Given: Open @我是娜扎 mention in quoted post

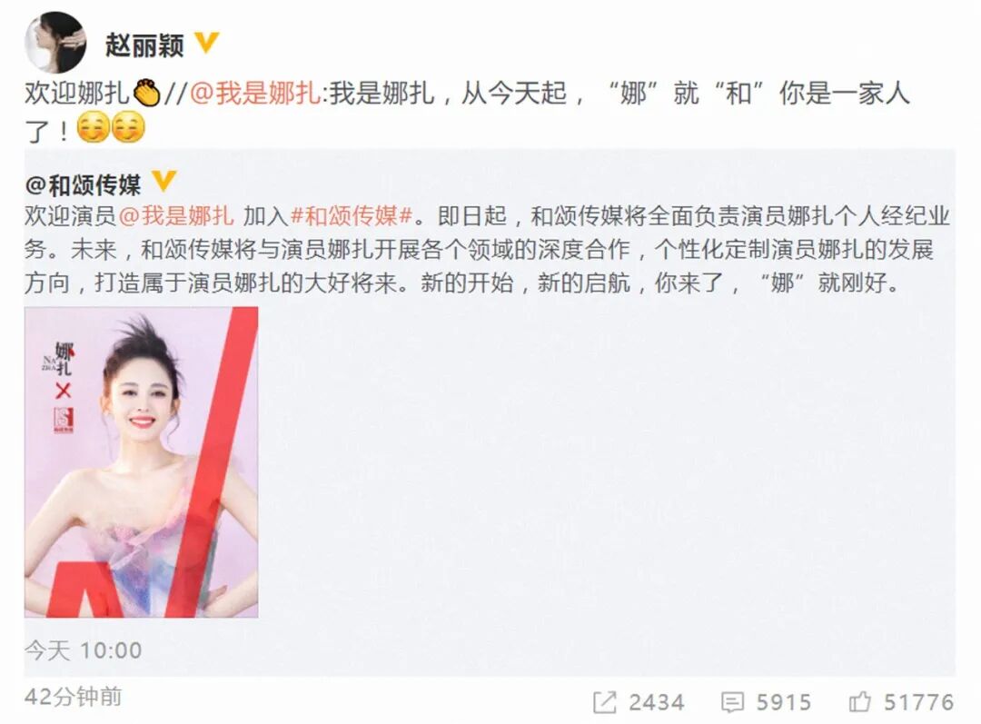Looking at the screenshot, I should 176,216.
